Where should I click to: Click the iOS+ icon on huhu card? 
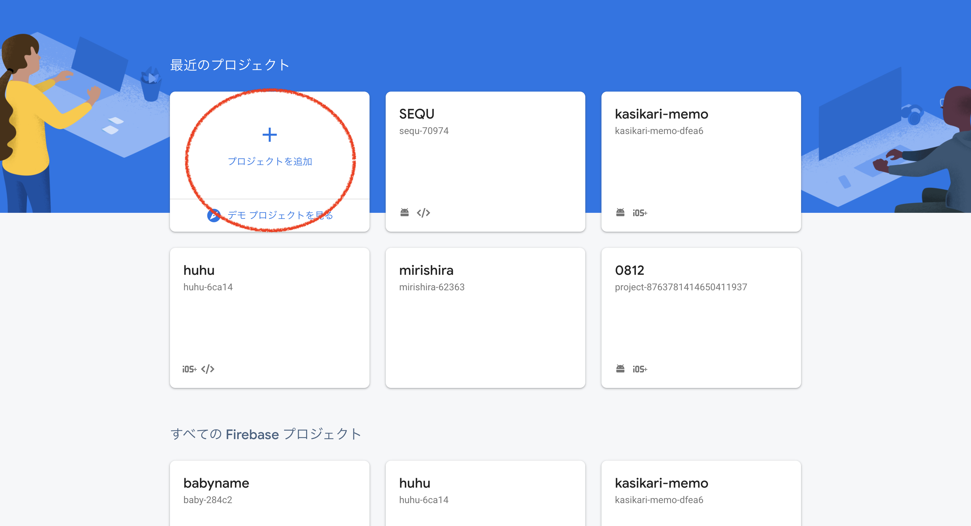click(x=189, y=369)
